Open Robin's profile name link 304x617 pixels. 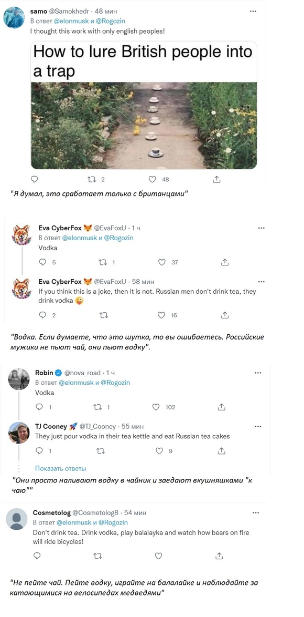pos(44,373)
